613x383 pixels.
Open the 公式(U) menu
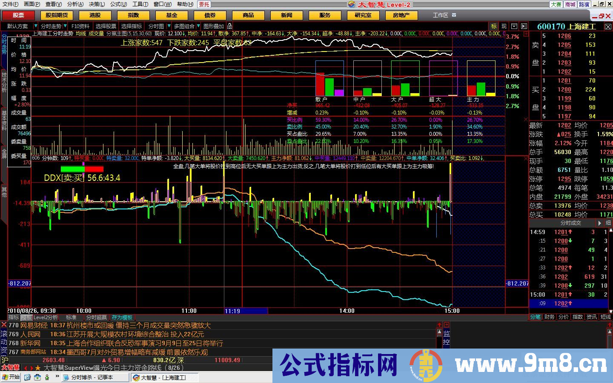pyautogui.click(x=118, y=4)
